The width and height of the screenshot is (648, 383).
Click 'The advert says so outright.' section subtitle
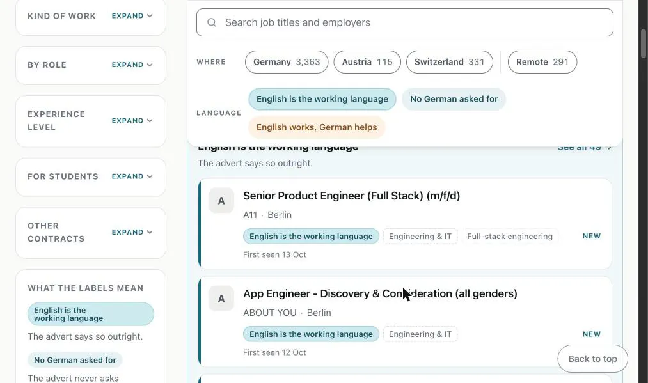pyautogui.click(x=255, y=163)
